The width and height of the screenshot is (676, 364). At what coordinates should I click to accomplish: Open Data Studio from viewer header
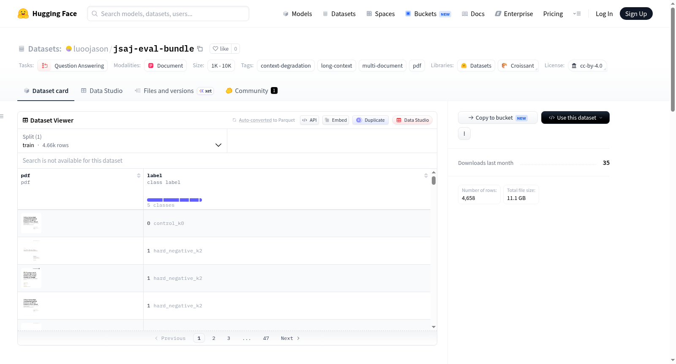click(x=412, y=120)
